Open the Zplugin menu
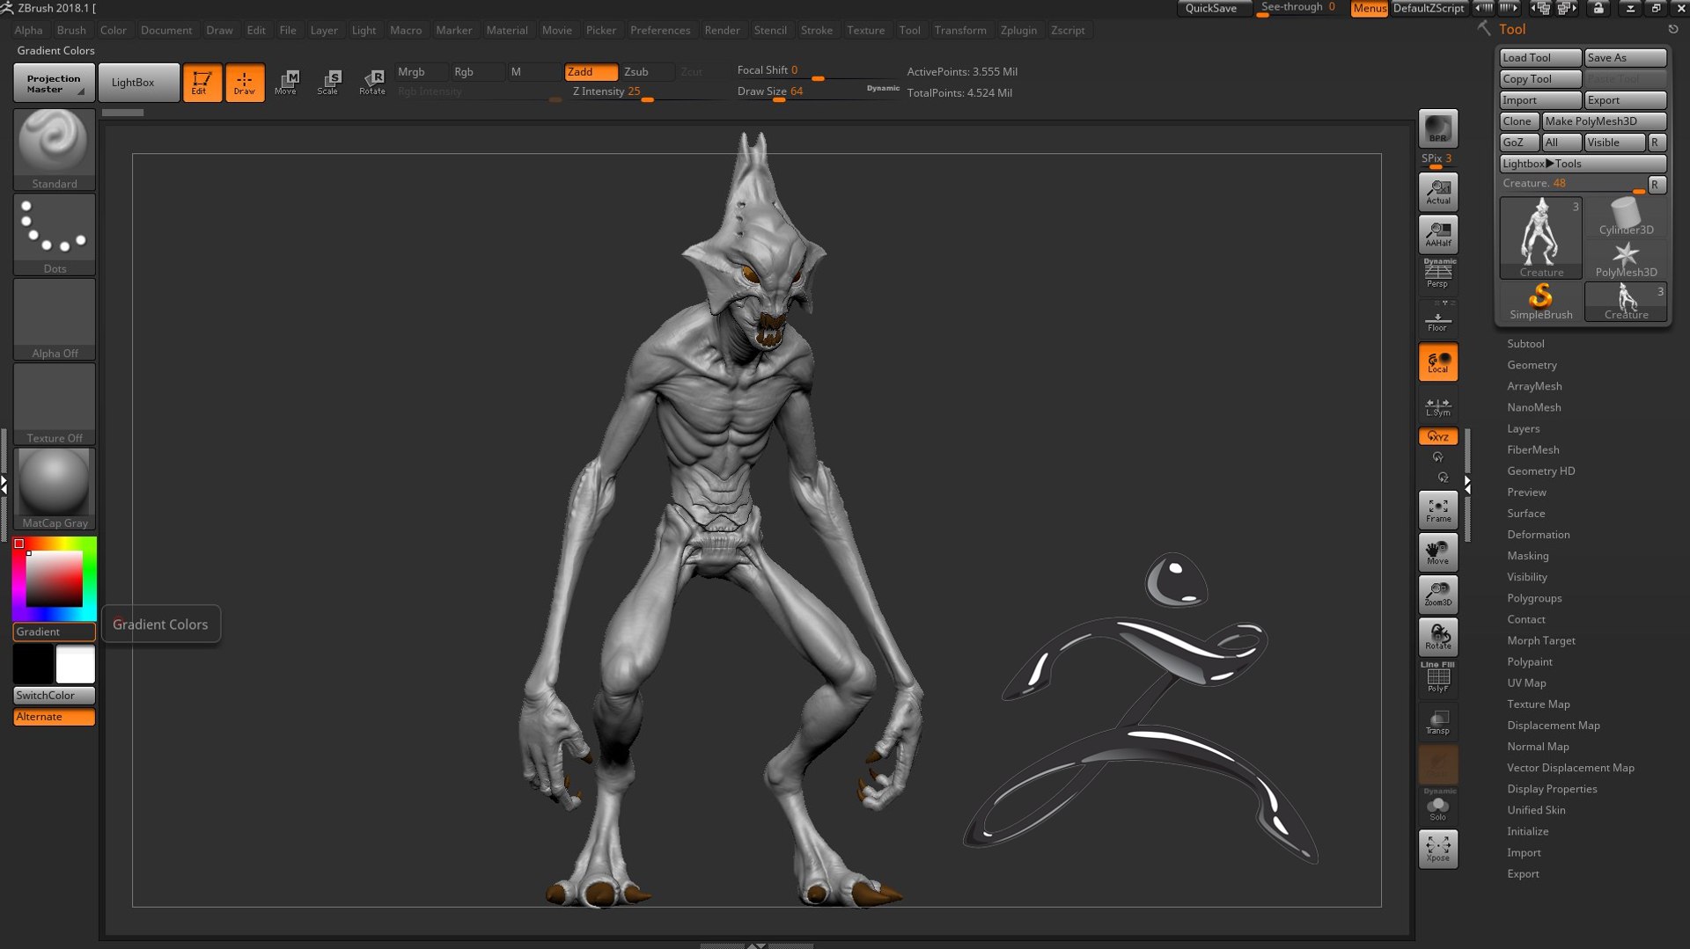1690x949 pixels. [x=1018, y=30]
